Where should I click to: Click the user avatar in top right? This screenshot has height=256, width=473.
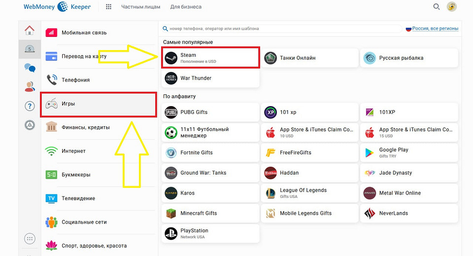451,7
